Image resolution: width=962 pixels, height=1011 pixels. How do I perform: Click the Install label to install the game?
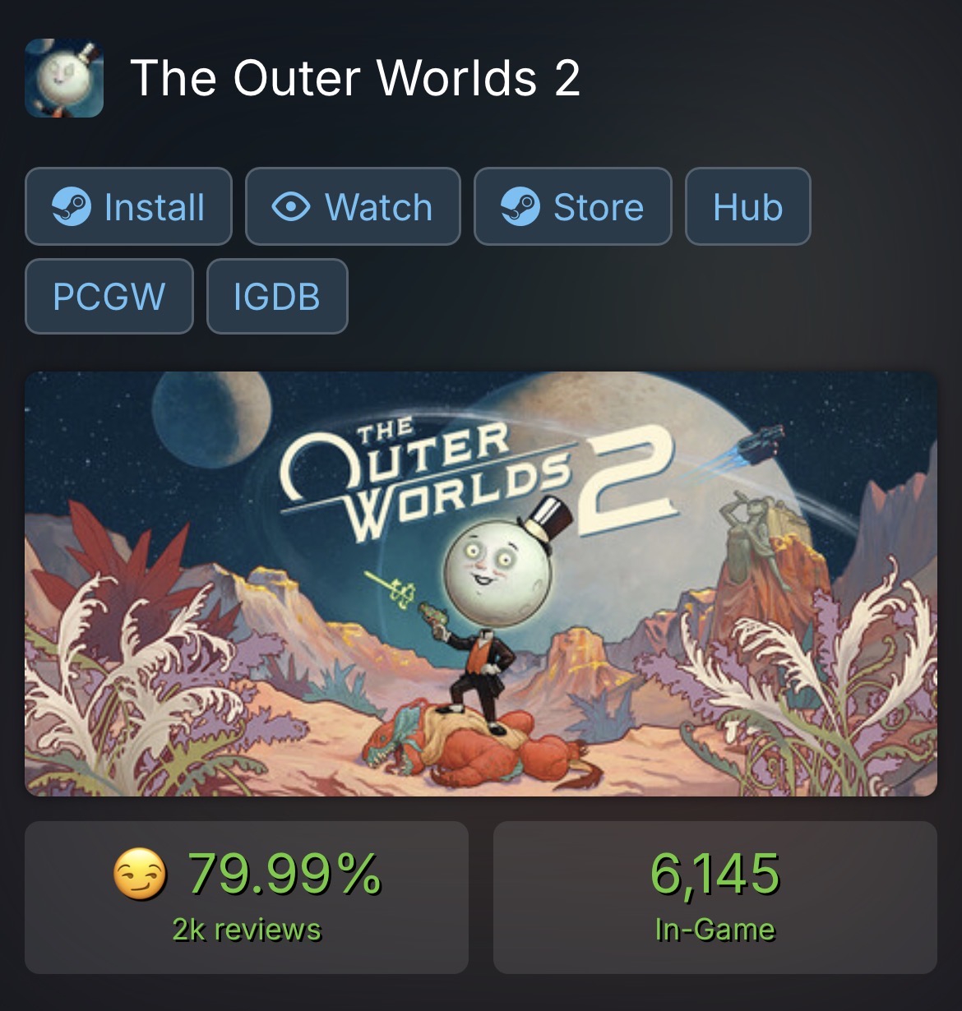155,207
